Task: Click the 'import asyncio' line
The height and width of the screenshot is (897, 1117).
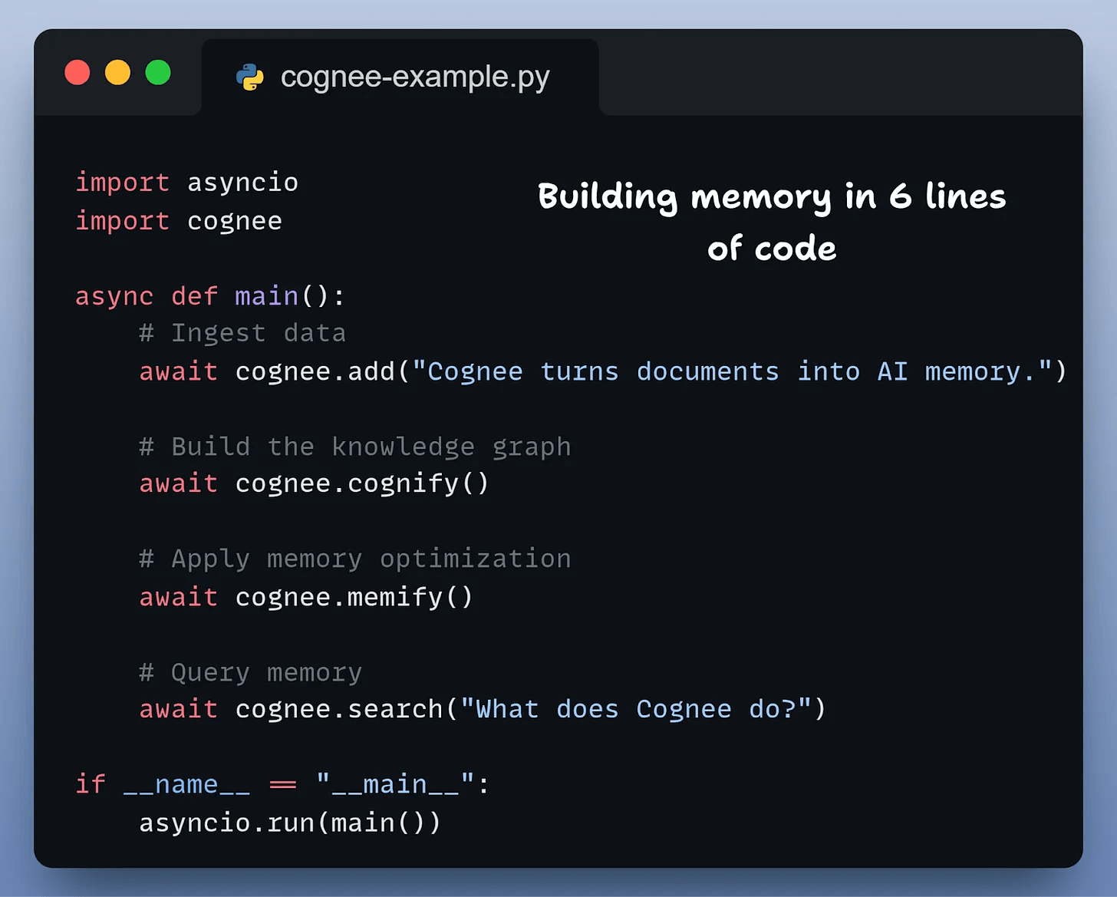Action: (x=186, y=183)
